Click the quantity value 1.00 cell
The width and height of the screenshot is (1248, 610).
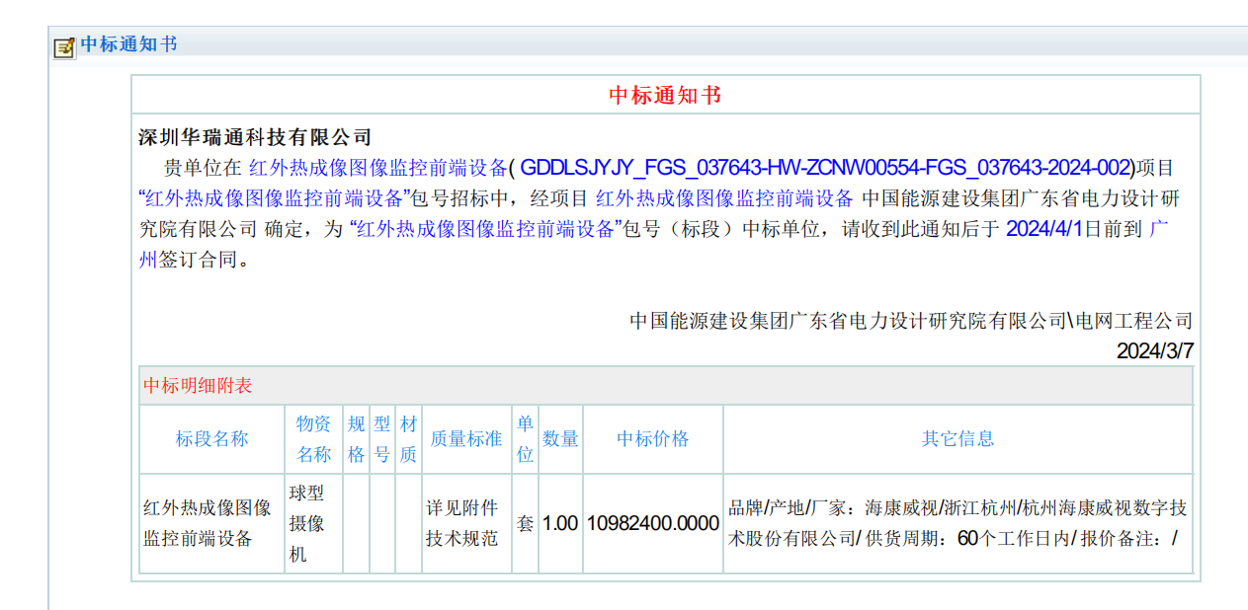(x=560, y=523)
